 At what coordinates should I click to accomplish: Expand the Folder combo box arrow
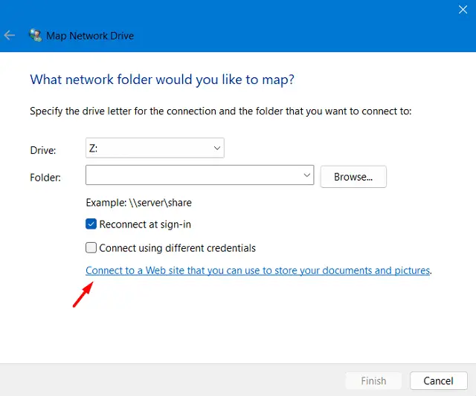307,175
